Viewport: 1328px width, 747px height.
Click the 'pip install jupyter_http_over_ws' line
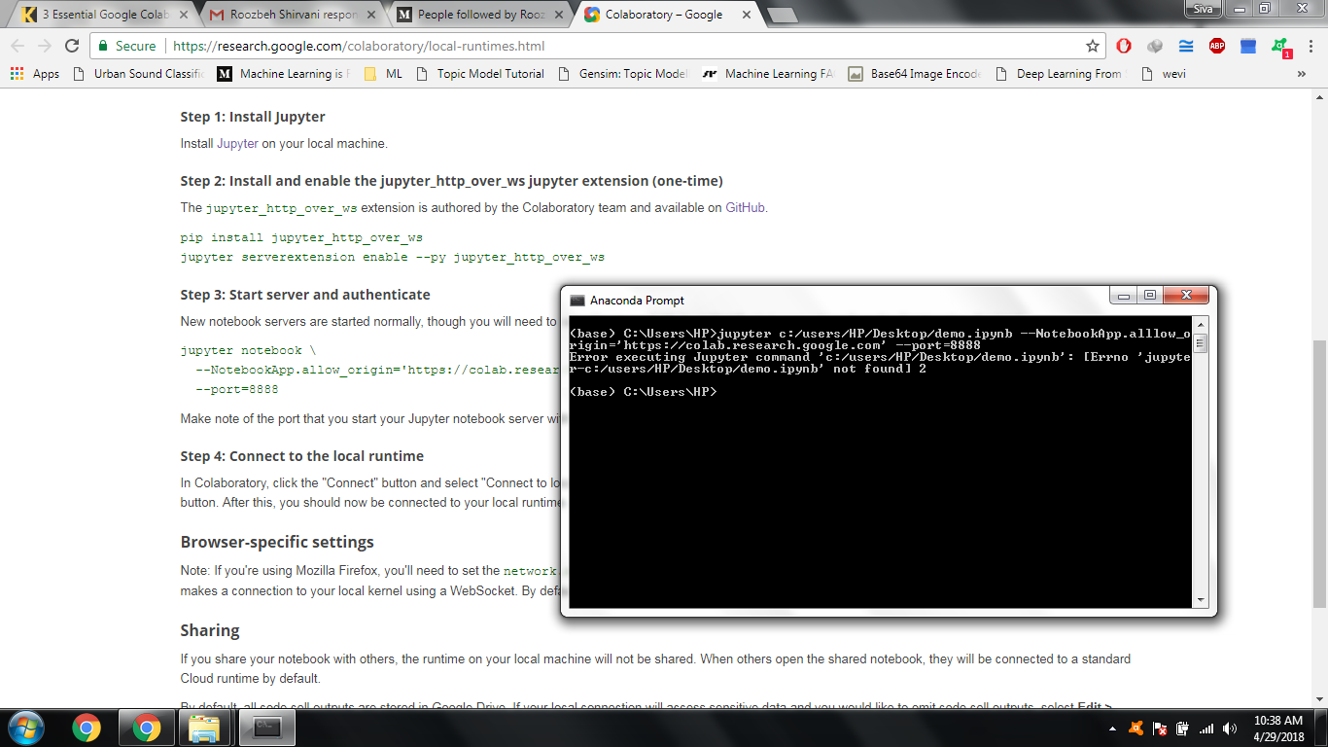click(x=301, y=237)
